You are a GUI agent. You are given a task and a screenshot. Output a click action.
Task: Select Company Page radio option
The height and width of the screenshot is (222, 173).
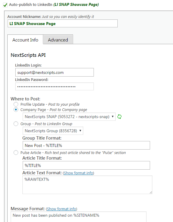16,110
